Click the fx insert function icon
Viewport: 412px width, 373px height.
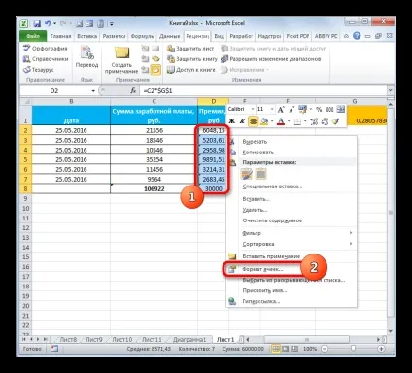point(133,91)
